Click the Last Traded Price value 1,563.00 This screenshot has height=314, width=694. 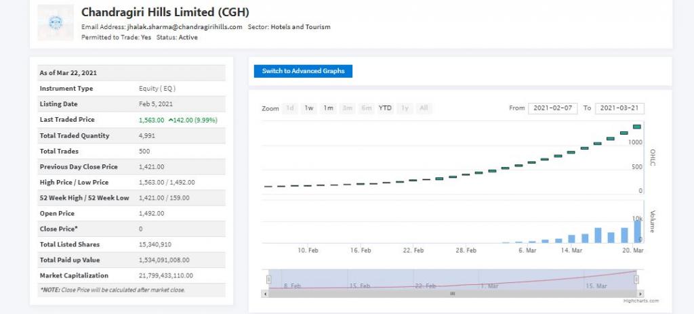pos(151,120)
